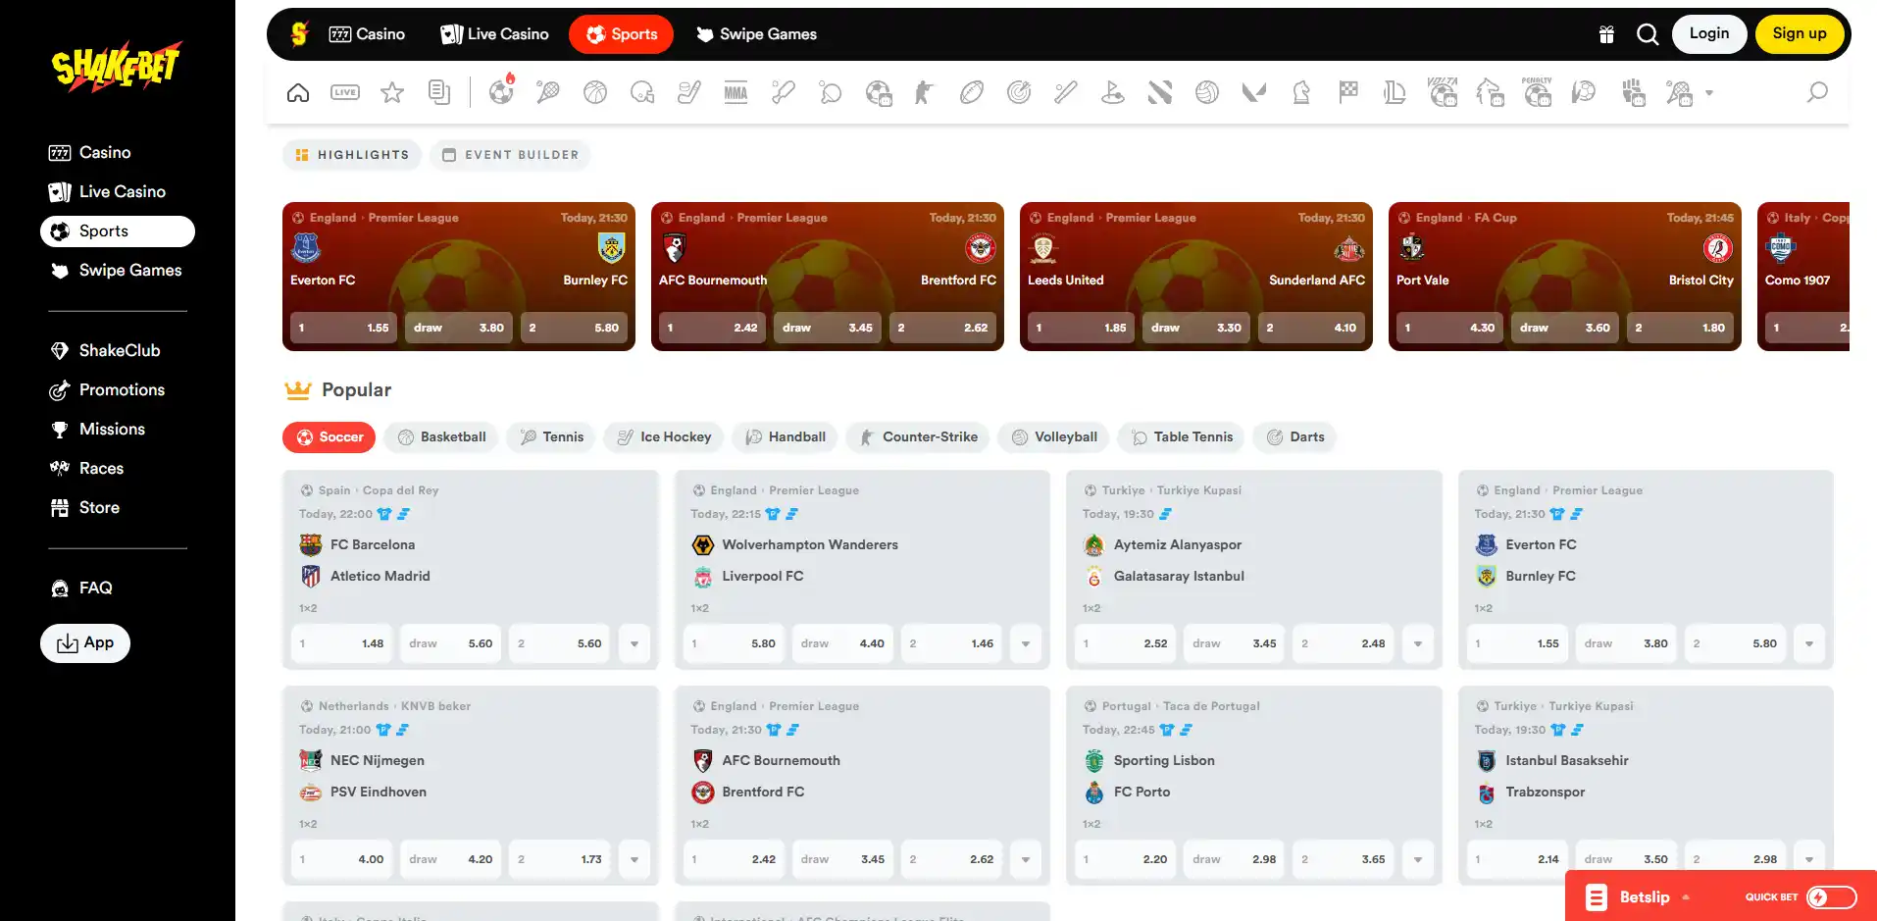Select the MMA sport icon
The width and height of the screenshot is (1877, 921).
(736, 92)
